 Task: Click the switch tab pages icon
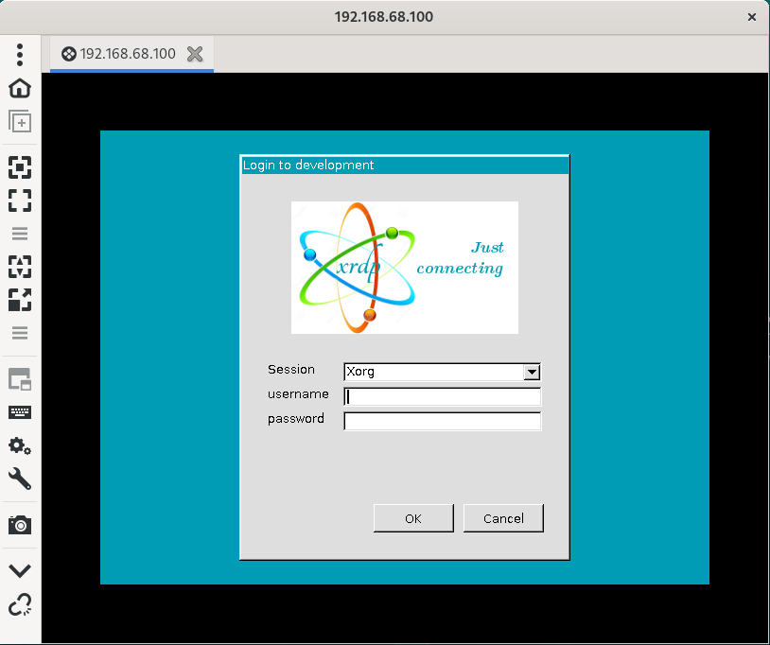(x=20, y=379)
